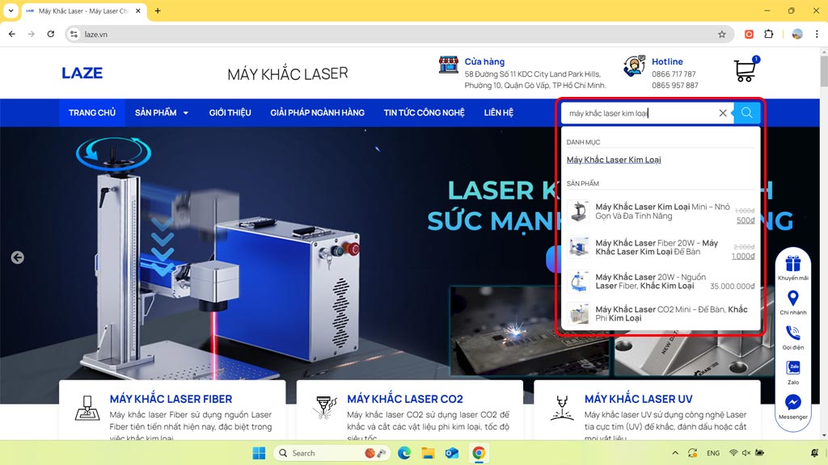This screenshot has width=828, height=465.
Task: Click the LAZE logo
Action: [x=82, y=73]
